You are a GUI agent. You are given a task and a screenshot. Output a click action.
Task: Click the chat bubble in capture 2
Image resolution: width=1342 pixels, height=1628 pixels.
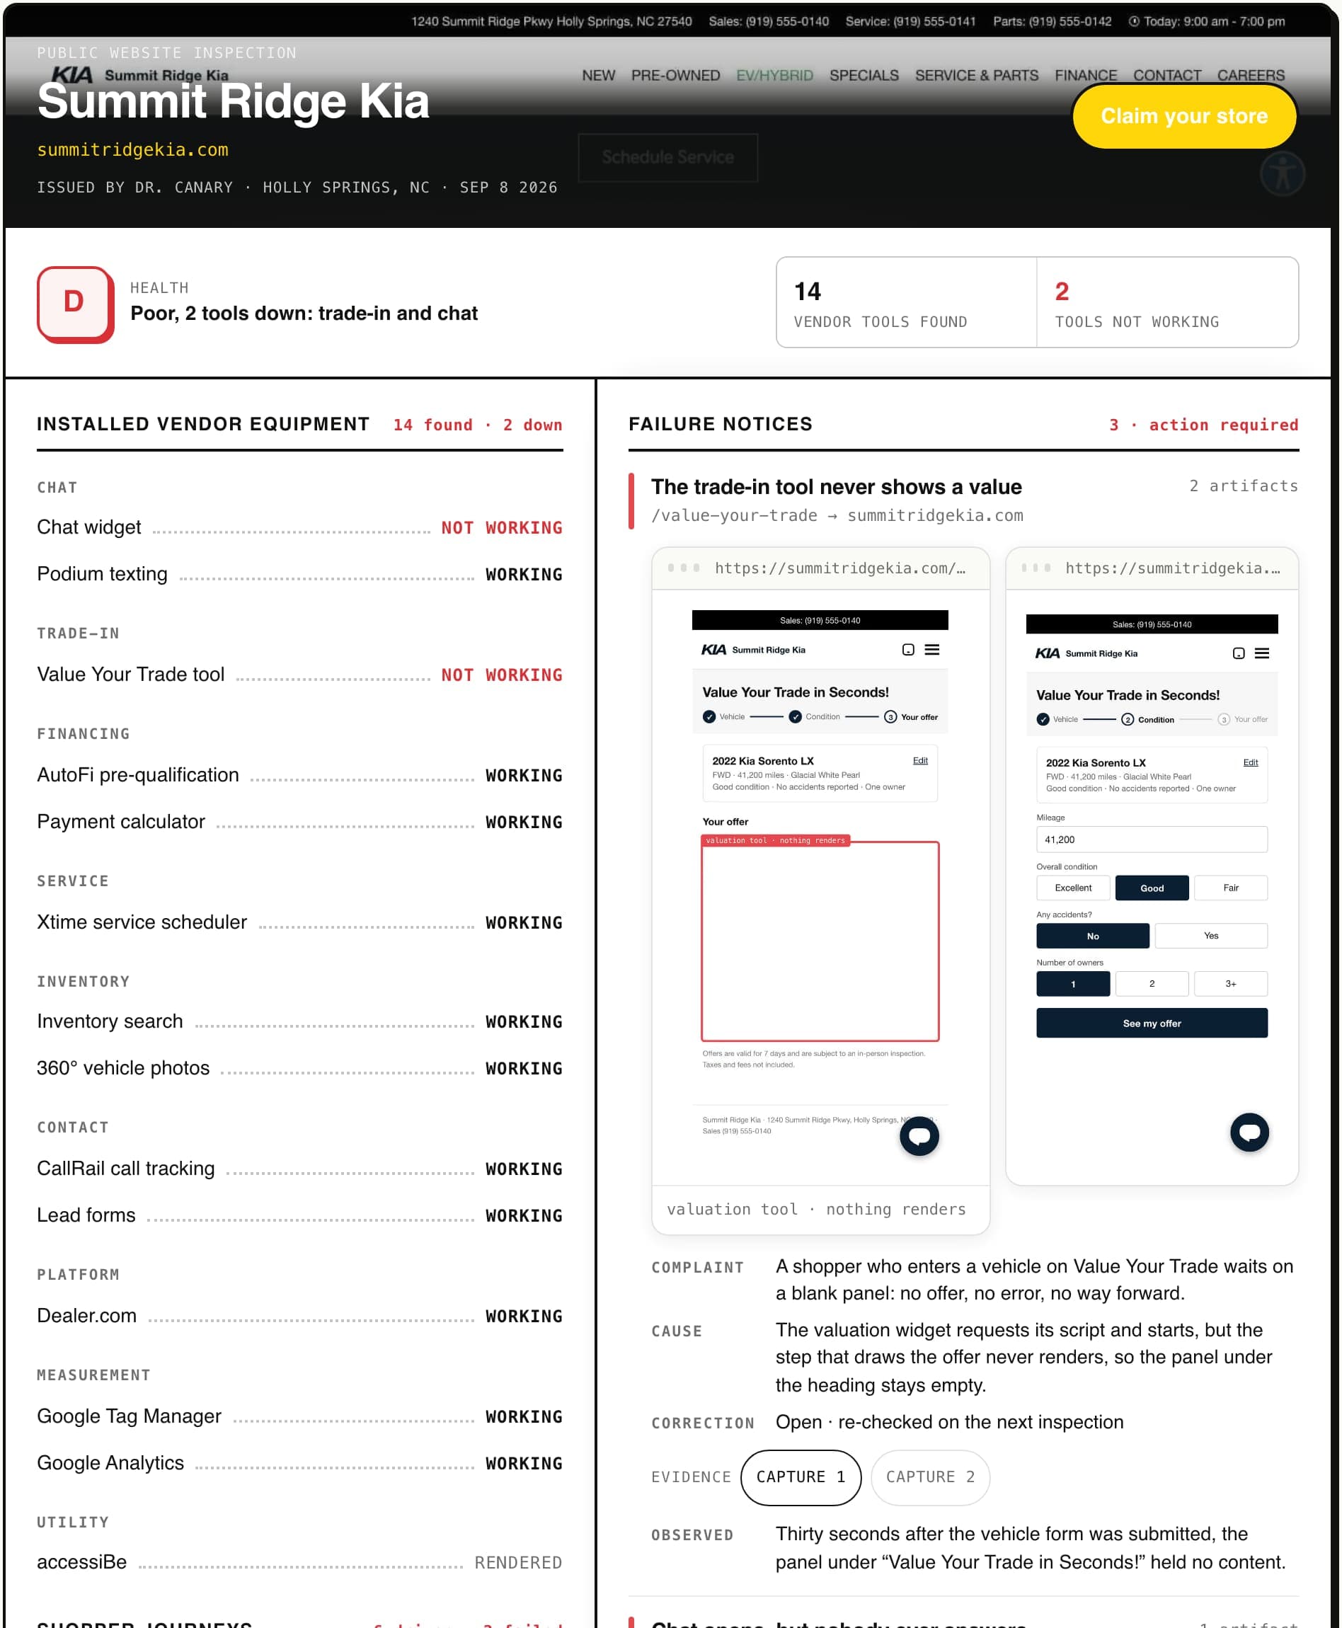(1249, 1132)
